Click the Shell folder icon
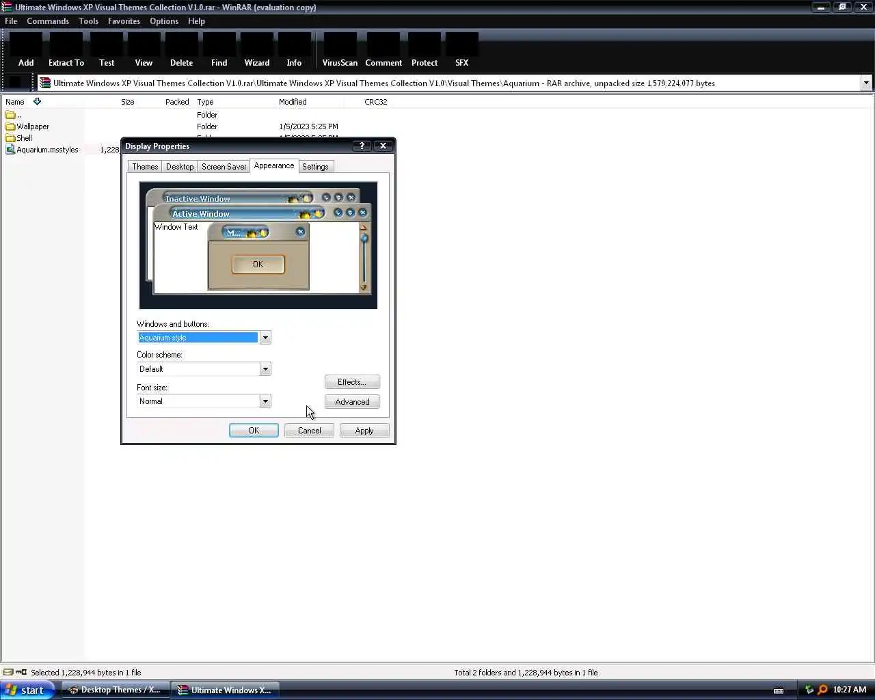Viewport: 875px width, 700px height. tap(10, 138)
